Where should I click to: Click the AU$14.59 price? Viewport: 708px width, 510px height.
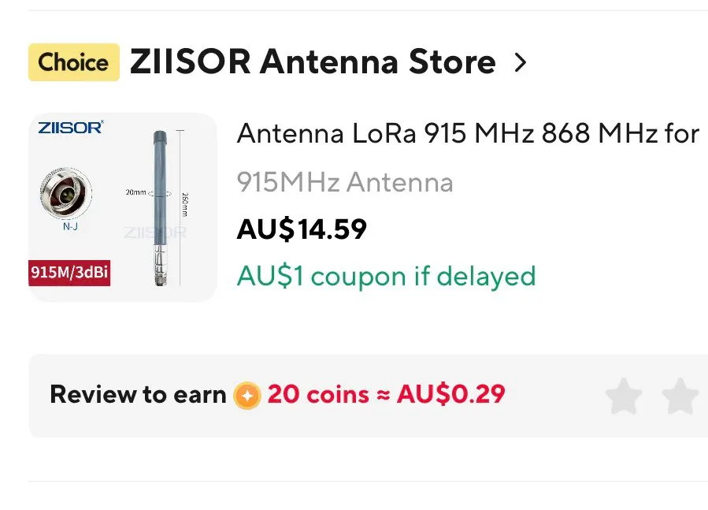(x=302, y=229)
